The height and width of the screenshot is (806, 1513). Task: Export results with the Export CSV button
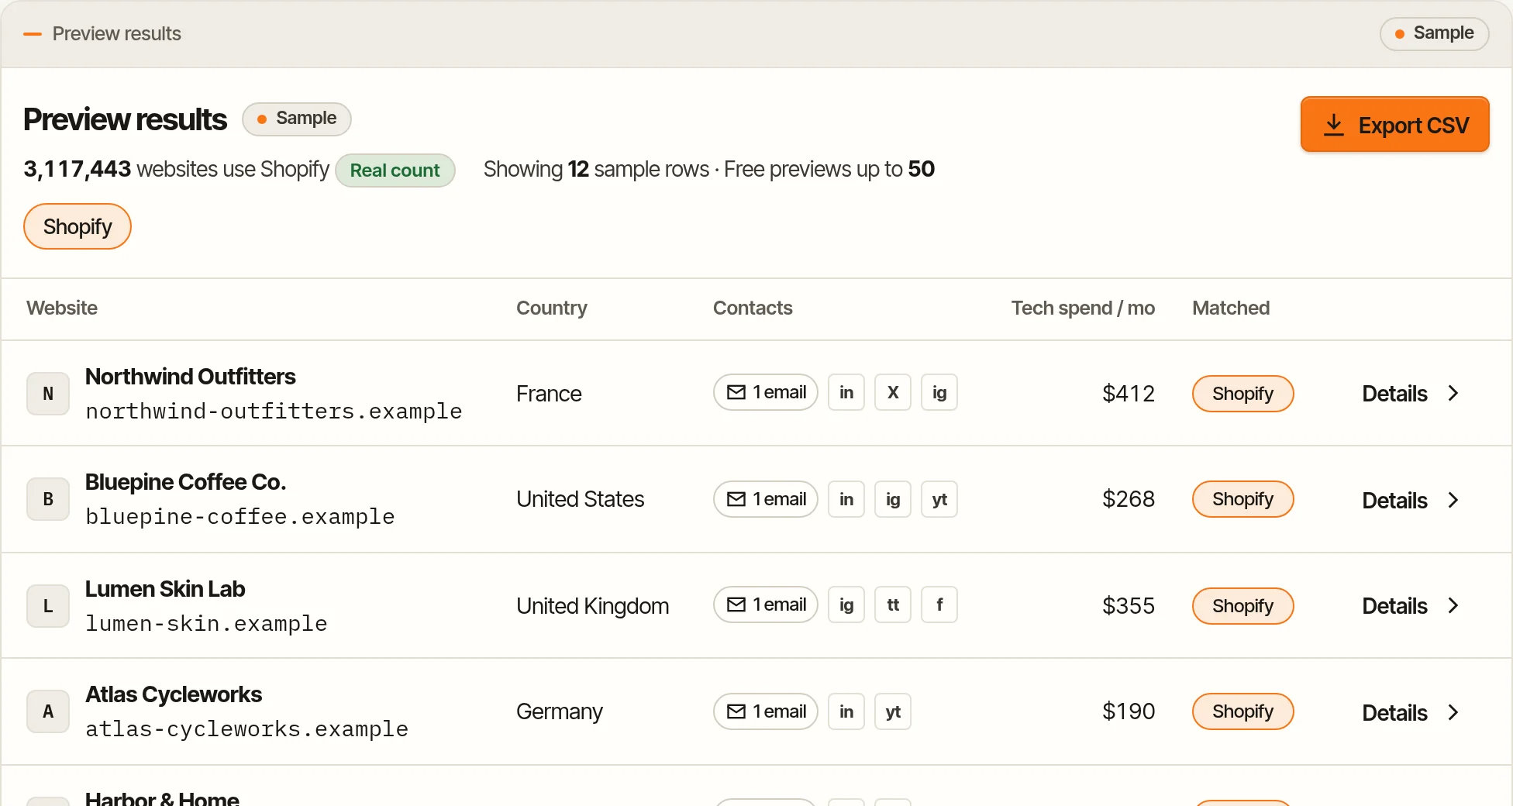click(x=1394, y=125)
